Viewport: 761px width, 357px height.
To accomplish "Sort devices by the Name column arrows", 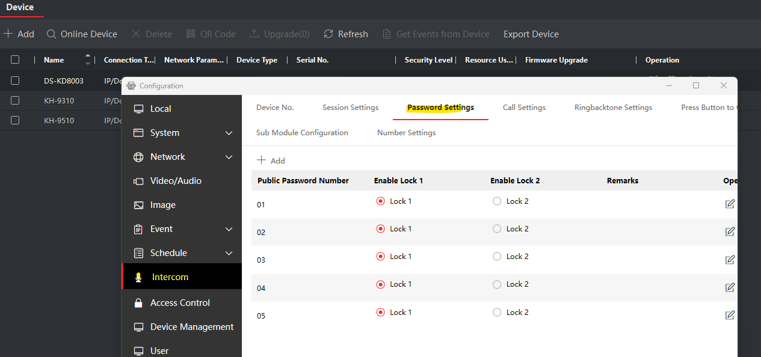I will pyautogui.click(x=88, y=59).
